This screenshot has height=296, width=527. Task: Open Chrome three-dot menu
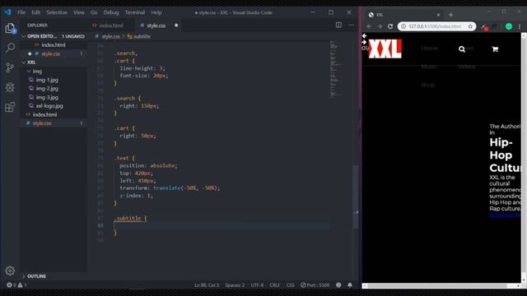click(x=520, y=26)
